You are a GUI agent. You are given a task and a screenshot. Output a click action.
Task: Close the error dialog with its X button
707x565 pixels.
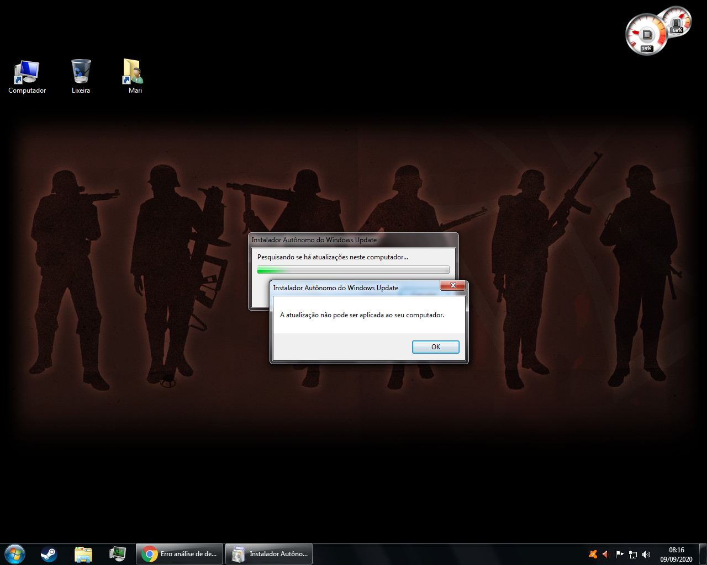click(453, 285)
